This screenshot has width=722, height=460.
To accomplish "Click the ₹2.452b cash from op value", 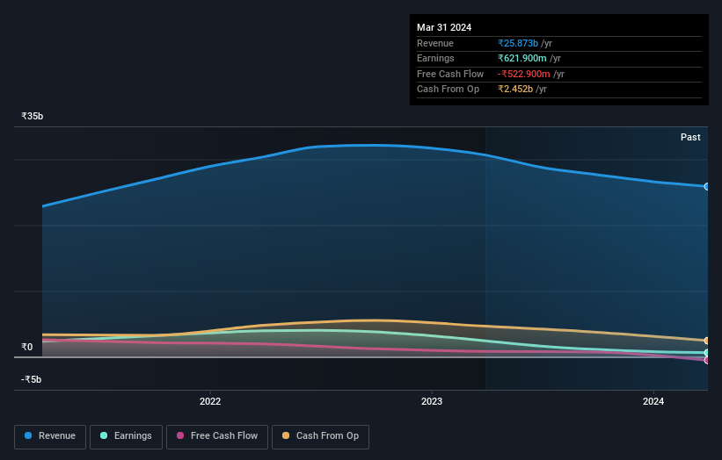I will [515, 90].
